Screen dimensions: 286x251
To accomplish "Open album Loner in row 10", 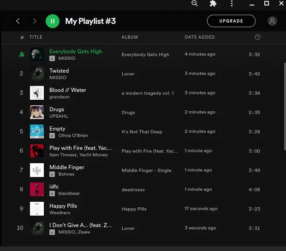I will pos(128,228).
